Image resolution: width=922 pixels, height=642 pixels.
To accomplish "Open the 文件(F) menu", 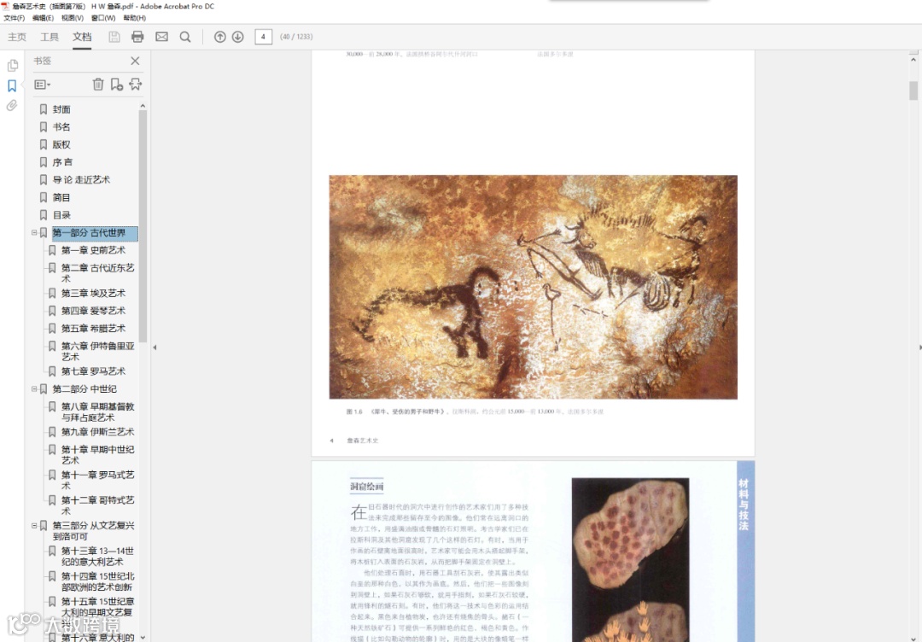I will point(15,18).
